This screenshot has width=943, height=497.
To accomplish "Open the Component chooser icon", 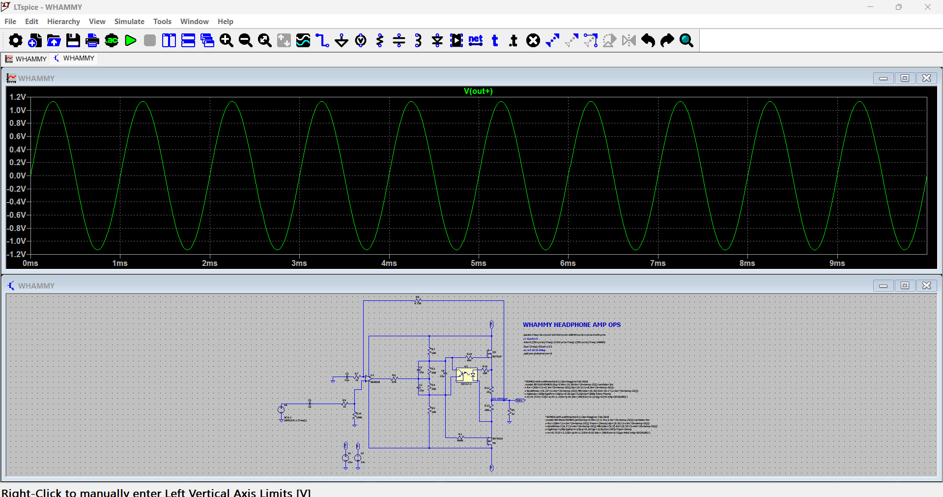I will coord(457,40).
